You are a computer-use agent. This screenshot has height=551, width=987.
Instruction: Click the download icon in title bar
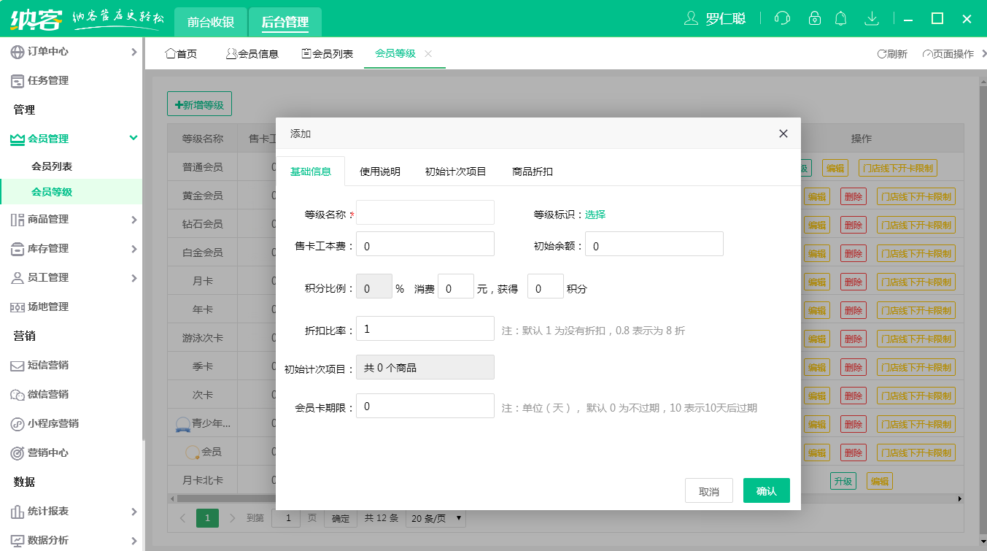[872, 18]
